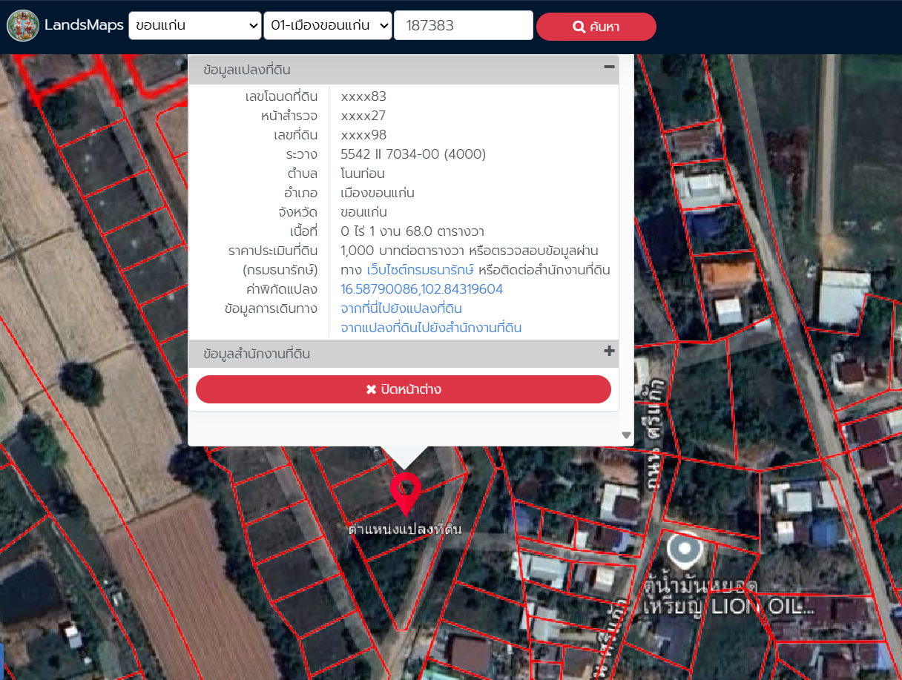Click the magnifier icon in ค้นหา button
The image size is (902, 680).
pos(579,27)
